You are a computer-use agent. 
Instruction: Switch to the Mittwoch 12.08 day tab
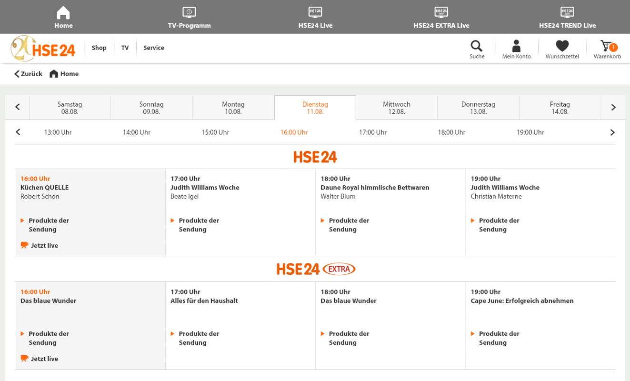pyautogui.click(x=396, y=108)
